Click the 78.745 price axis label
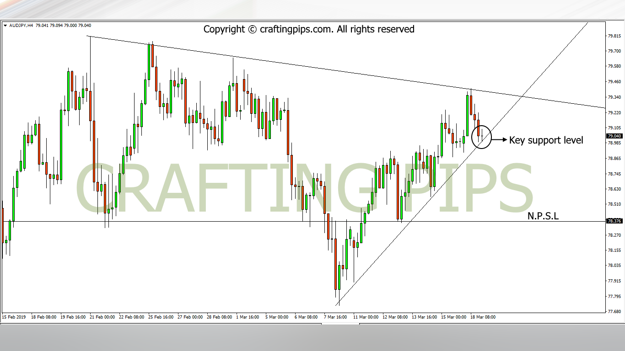This screenshot has height=351, width=625. 614,174
